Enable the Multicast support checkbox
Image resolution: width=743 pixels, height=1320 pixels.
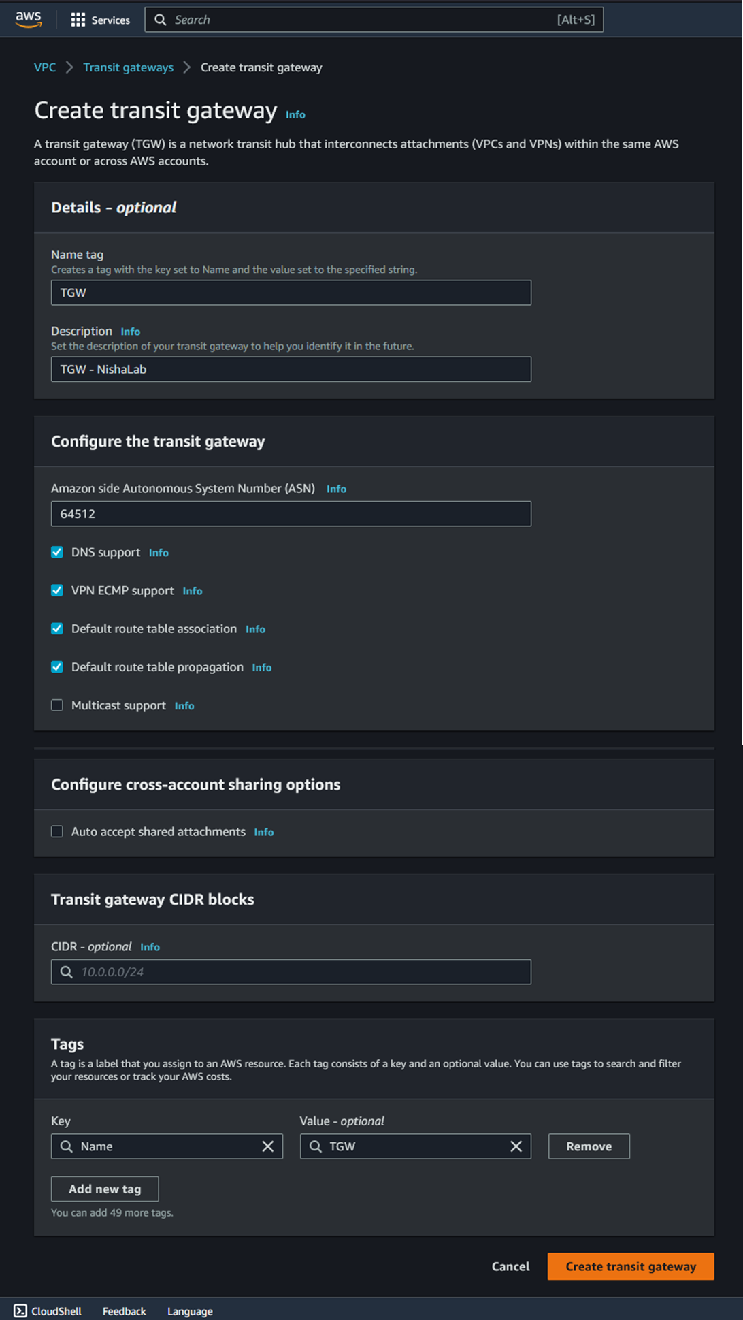pyautogui.click(x=57, y=705)
